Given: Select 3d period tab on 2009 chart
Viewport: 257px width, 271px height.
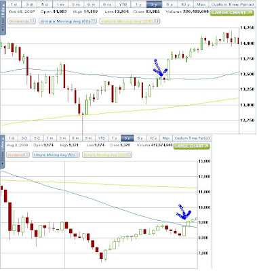Looking at the screenshot, I should click(x=24, y=138).
